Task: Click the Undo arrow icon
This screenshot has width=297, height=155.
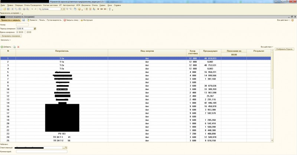Action: coord(32,9)
